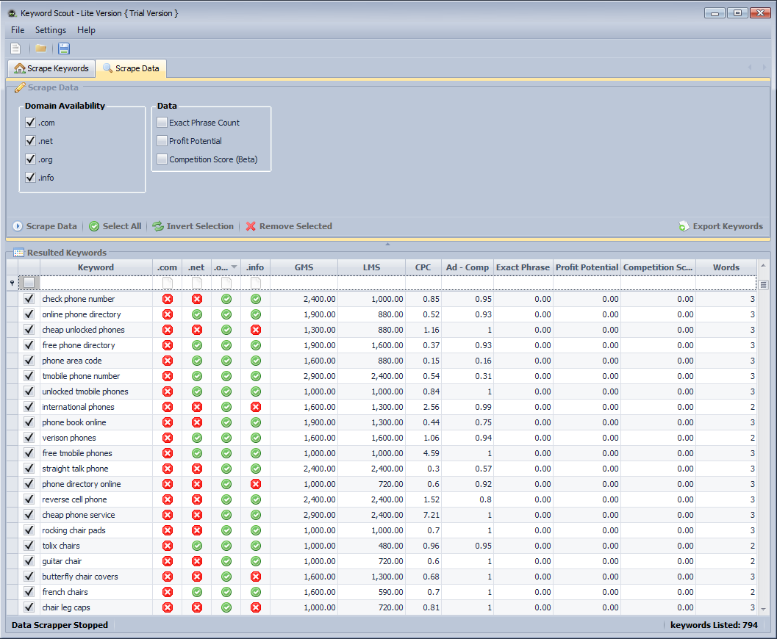Uncheck the .com domain checkbox
Screen dimensions: 777x639
click(x=30, y=123)
